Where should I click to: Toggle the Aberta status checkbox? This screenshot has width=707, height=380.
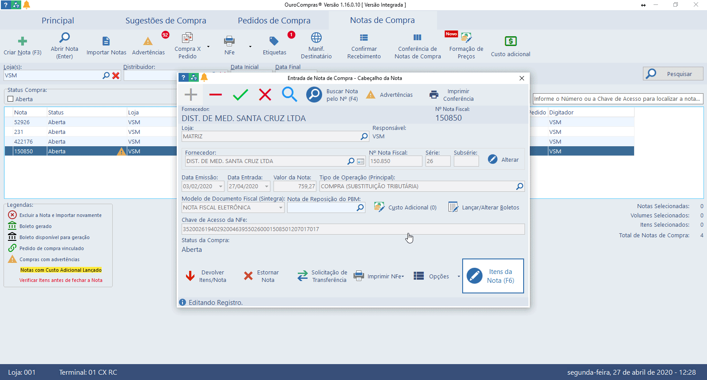click(11, 99)
